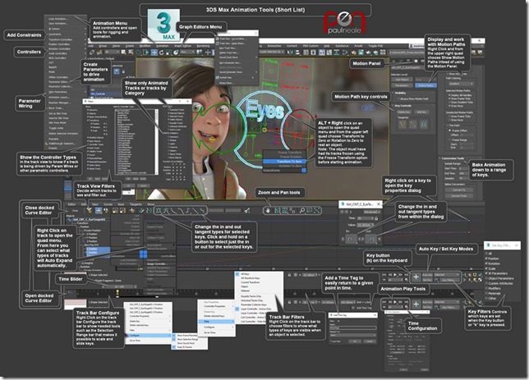Check Snap To Frames in track bar Configure submenu
529x380 pixels.
pos(174,347)
